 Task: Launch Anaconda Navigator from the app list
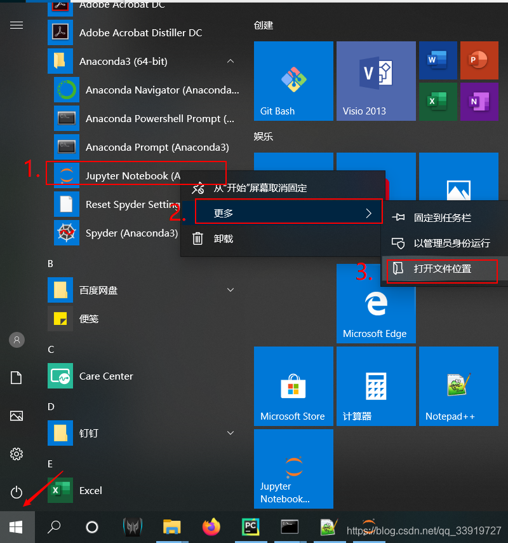click(x=146, y=90)
